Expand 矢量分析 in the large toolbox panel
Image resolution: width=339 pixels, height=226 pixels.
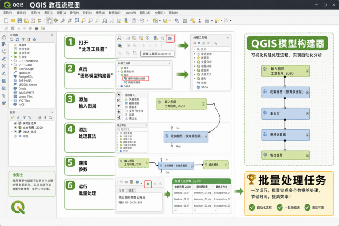coord(195,62)
